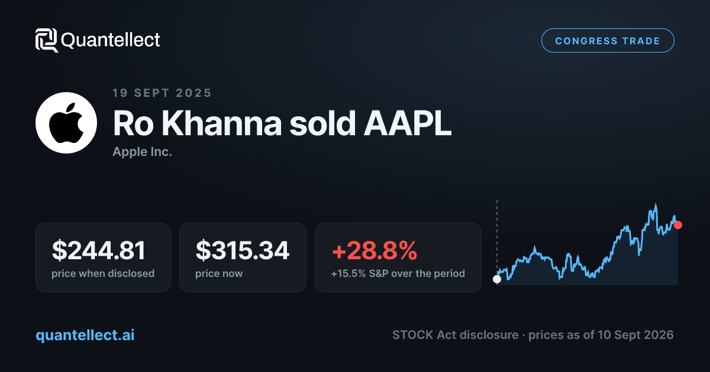
Task: Click the AAPL price chart area
Action: tap(588, 243)
